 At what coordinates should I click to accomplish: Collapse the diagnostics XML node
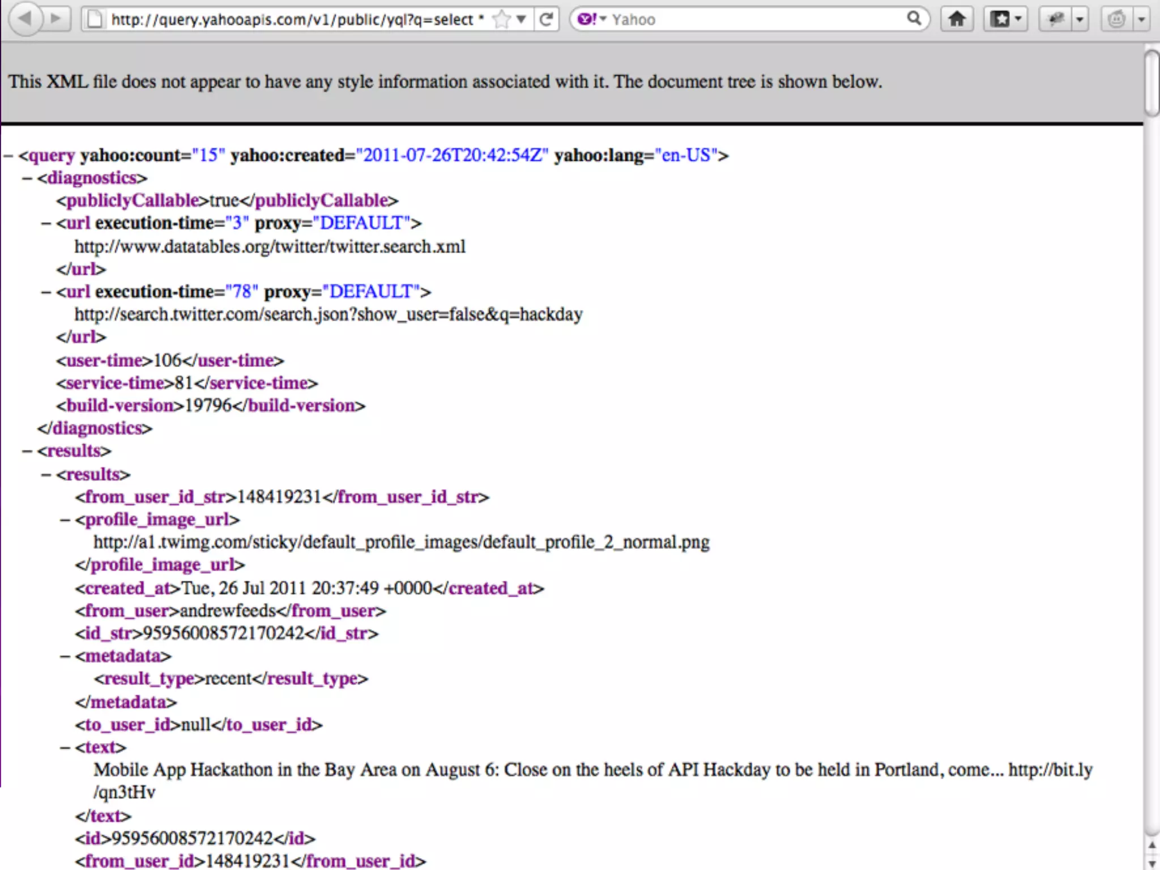pyautogui.click(x=27, y=178)
